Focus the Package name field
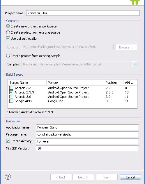 coord(87,134)
